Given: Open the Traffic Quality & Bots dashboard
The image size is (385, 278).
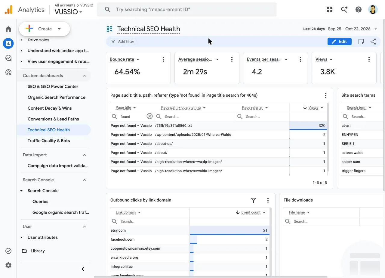Looking at the screenshot, I should pos(49,141).
